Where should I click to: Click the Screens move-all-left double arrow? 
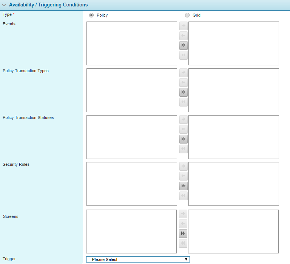(183, 244)
